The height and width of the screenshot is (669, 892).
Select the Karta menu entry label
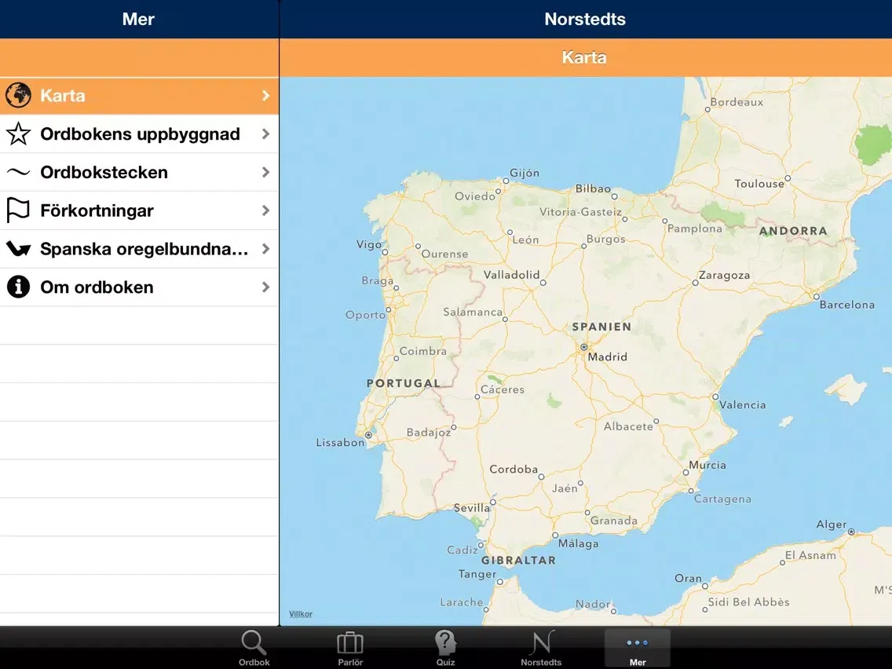(x=63, y=95)
